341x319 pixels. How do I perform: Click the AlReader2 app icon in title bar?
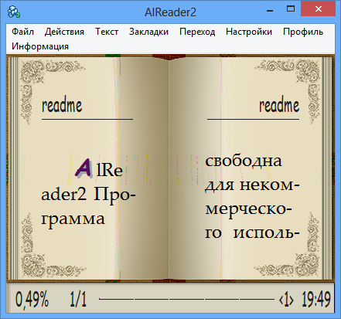14,12
